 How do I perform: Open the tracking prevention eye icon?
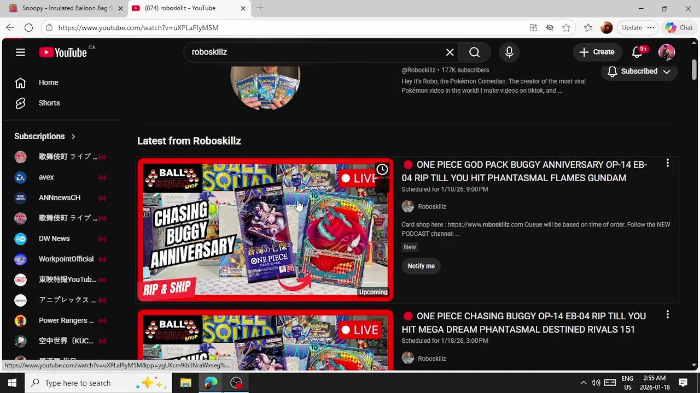pyautogui.click(x=550, y=27)
